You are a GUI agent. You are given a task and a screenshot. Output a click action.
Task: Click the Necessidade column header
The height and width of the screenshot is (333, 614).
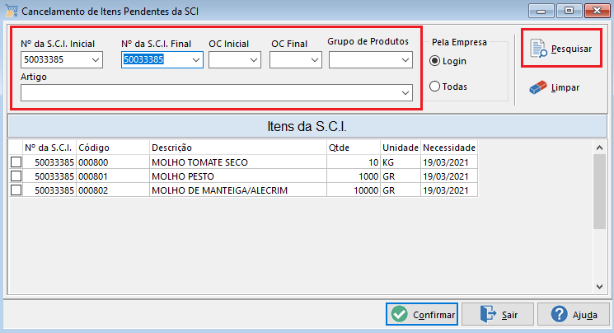point(449,148)
